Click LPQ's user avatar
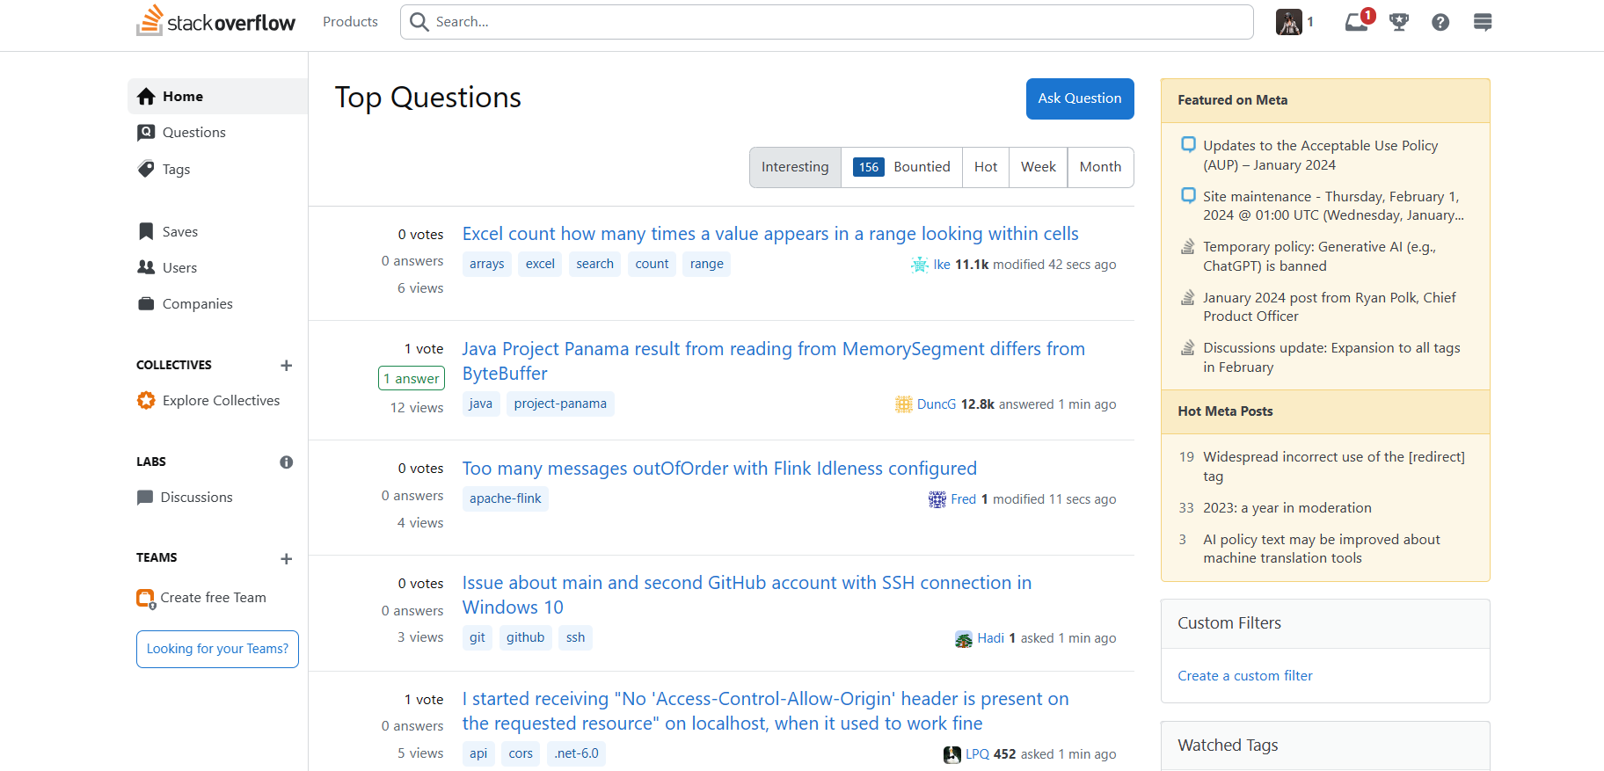 click(952, 754)
